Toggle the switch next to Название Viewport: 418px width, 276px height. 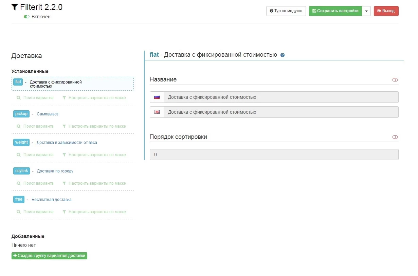[395, 80]
